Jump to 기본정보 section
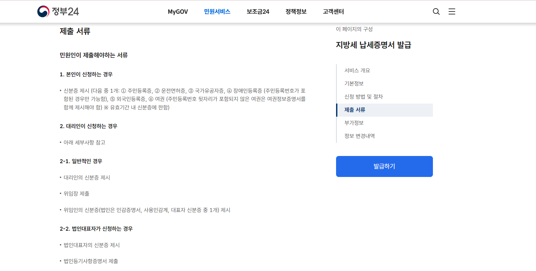Screen dimensions: 536x271 click(x=354, y=84)
